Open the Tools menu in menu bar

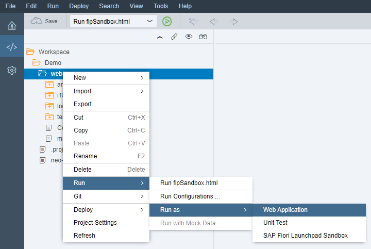point(161,6)
